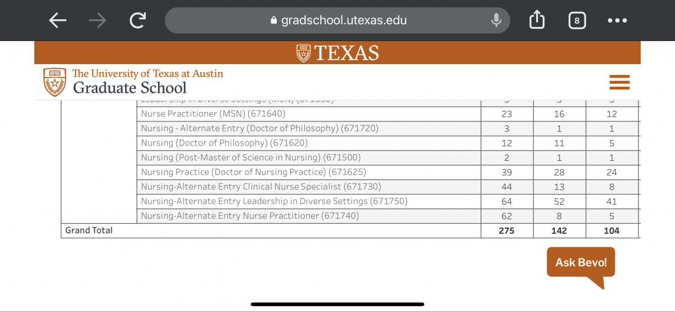Tap the gradschool.utexas.edu address bar
Image resolution: width=675 pixels, height=312 pixels.
[337, 21]
